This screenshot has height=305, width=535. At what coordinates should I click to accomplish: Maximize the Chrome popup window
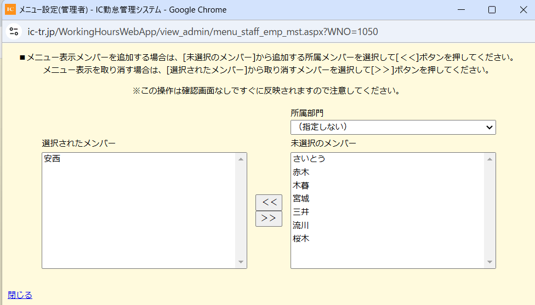click(x=492, y=10)
